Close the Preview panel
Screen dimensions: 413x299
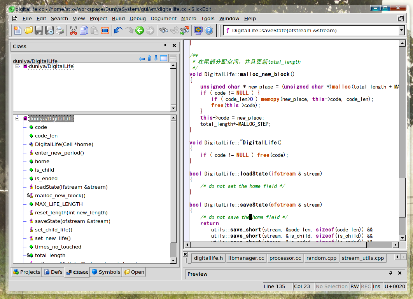(x=399, y=273)
